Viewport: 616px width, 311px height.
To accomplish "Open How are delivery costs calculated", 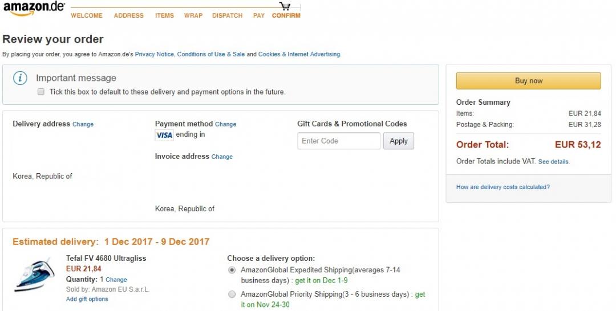I will pos(502,187).
